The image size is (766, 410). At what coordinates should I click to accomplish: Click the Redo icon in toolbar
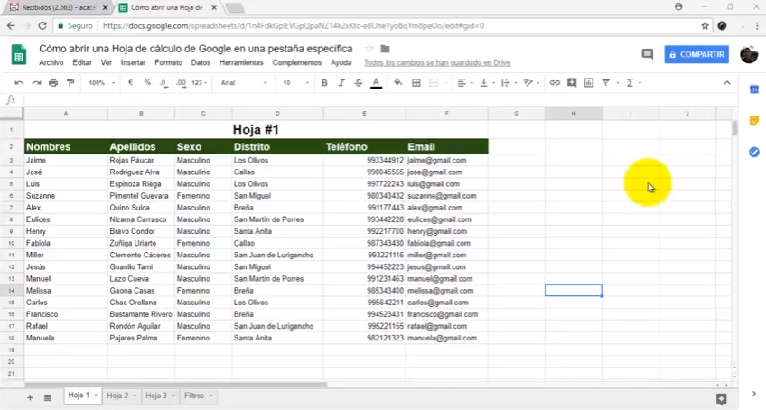click(36, 83)
